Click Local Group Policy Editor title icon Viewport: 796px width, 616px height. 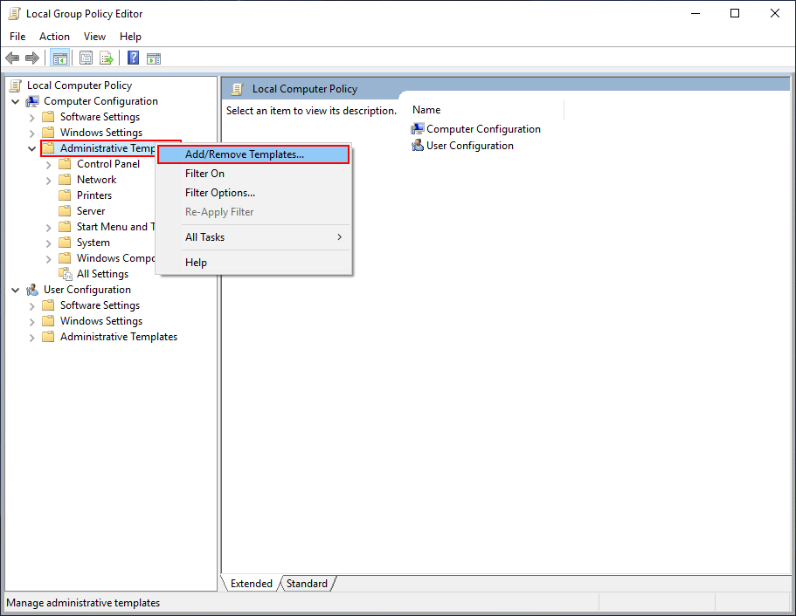click(14, 14)
